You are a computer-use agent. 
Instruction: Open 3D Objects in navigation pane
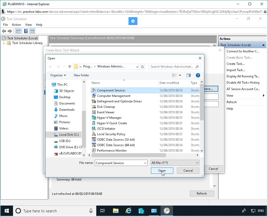[64, 91]
